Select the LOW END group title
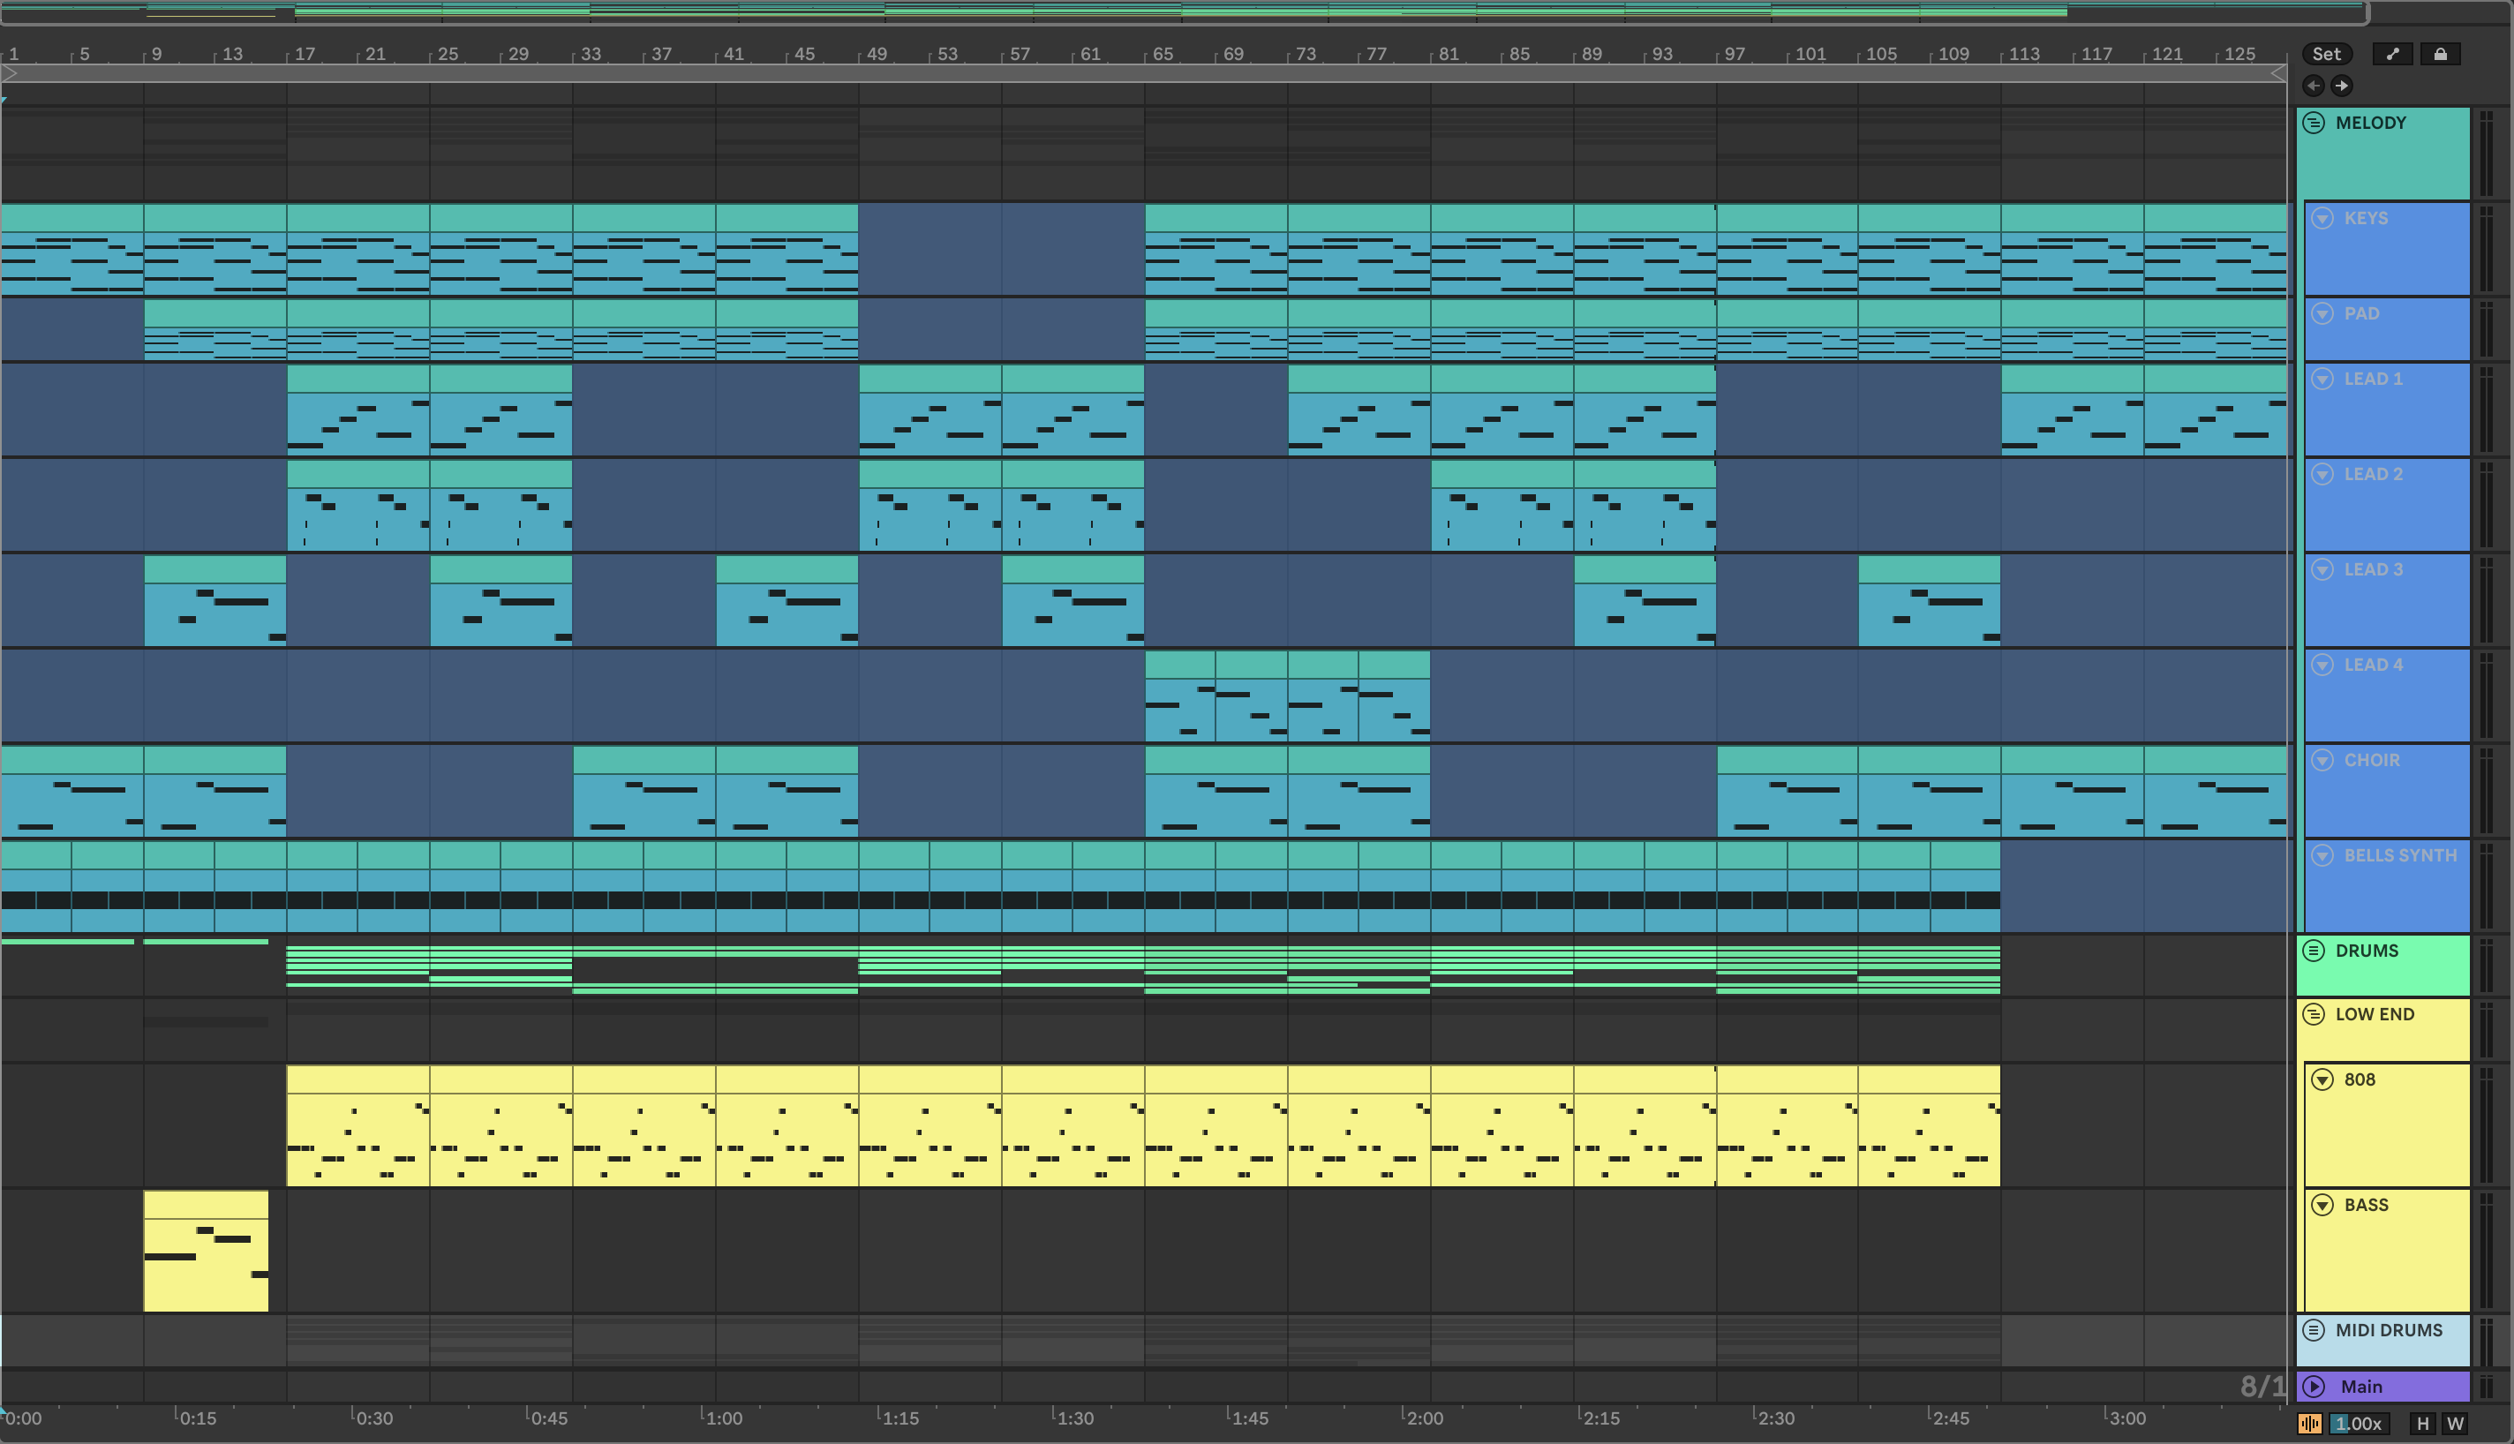This screenshot has height=1444, width=2514. (2375, 1013)
